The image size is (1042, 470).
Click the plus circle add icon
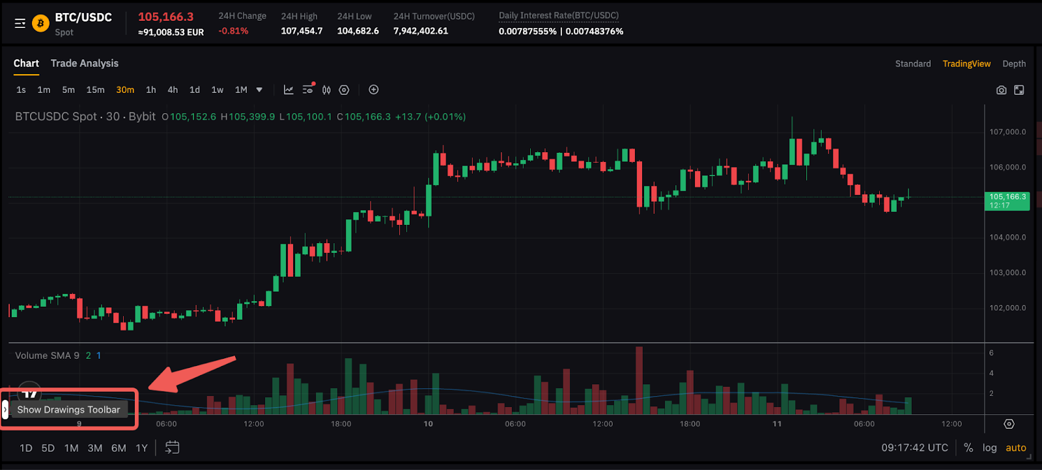point(374,90)
